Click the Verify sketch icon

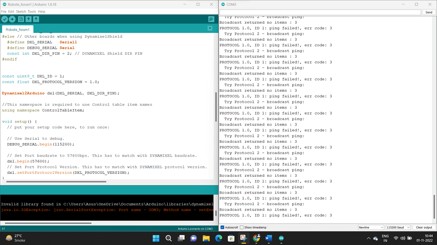coord(5,19)
